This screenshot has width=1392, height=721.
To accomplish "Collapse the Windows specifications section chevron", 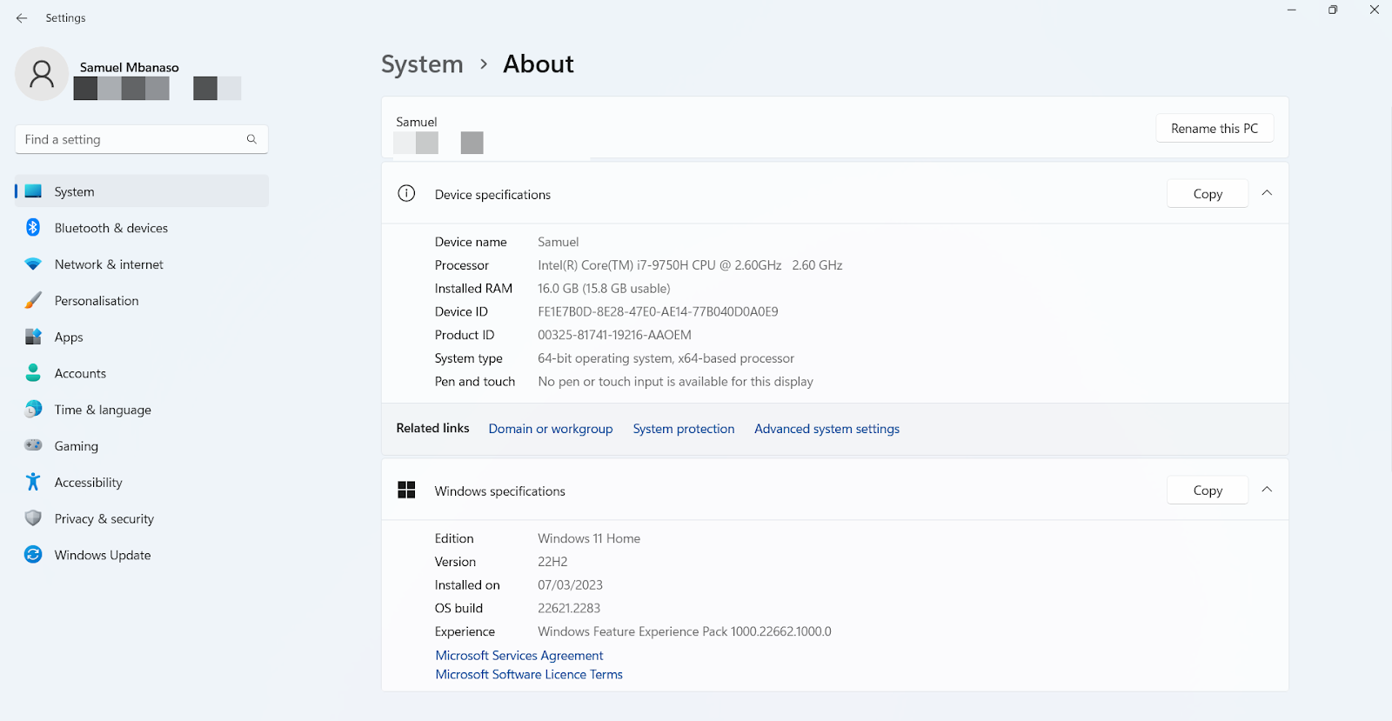I will click(1267, 490).
